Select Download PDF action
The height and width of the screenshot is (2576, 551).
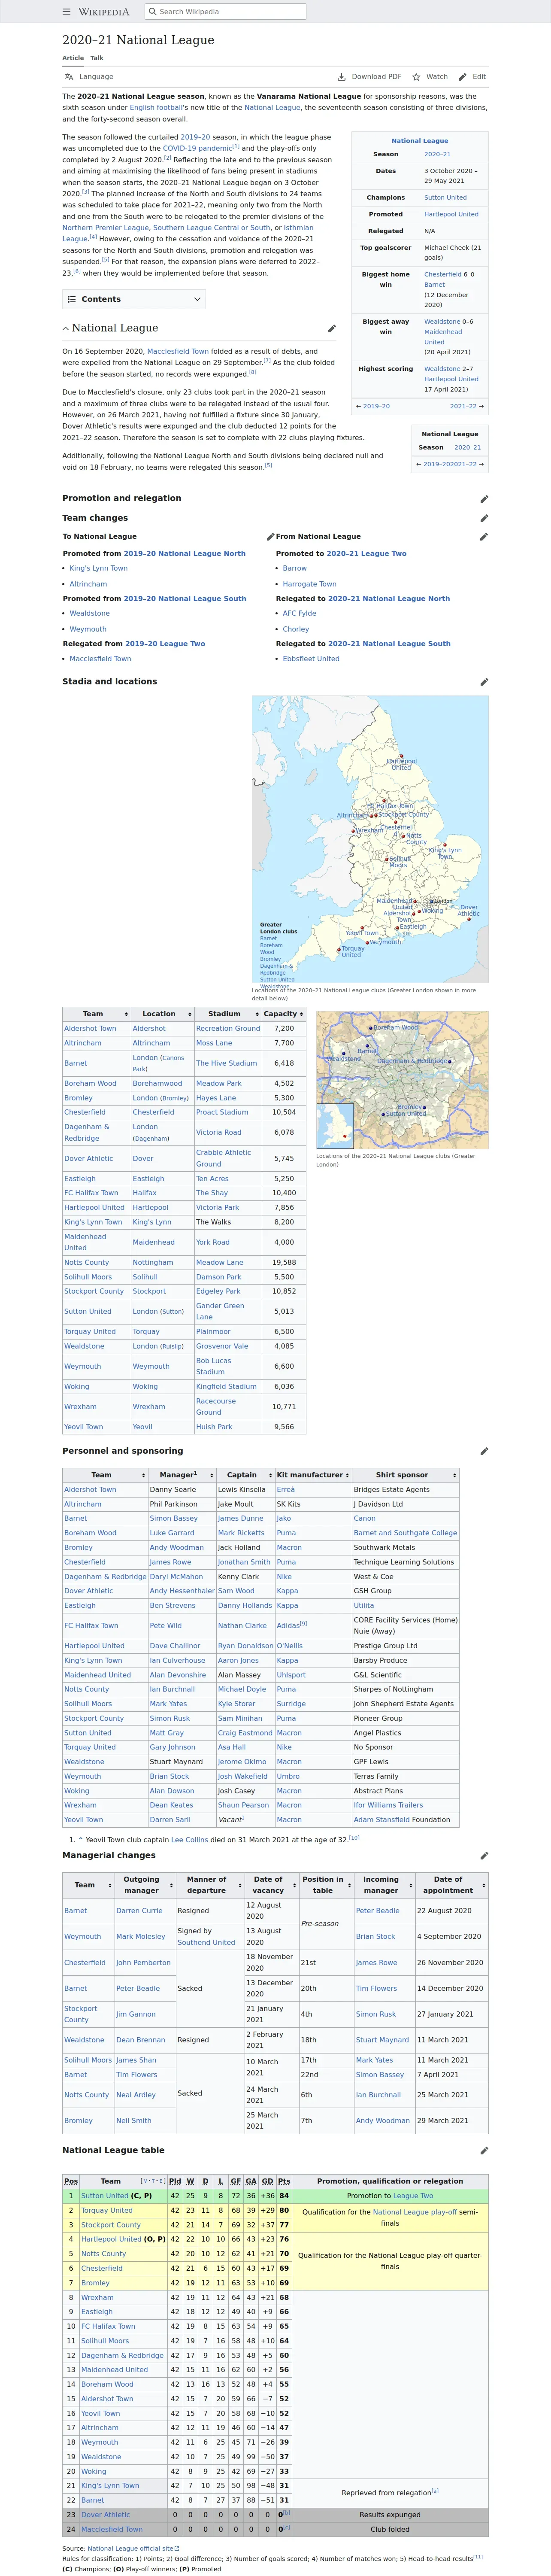coord(369,77)
